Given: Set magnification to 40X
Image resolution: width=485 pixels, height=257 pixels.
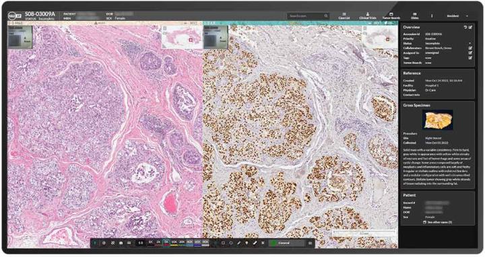Looking at the screenshot, I should click(189, 242).
